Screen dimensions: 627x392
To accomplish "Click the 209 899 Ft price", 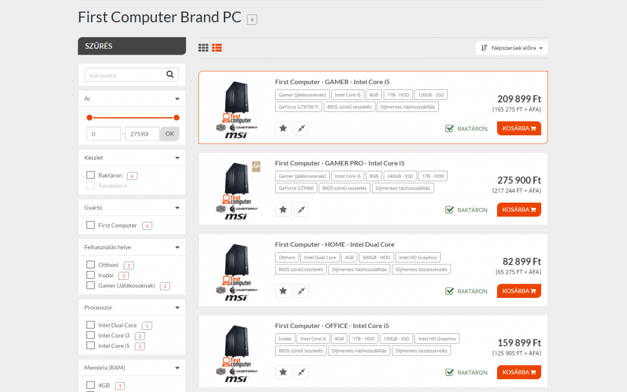I will coord(519,99).
